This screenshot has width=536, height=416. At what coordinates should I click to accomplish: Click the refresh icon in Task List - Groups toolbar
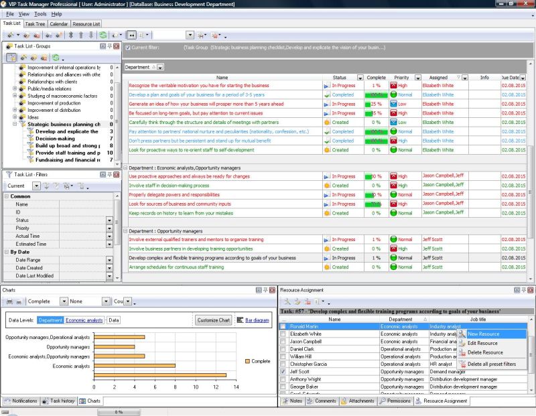coord(55,58)
